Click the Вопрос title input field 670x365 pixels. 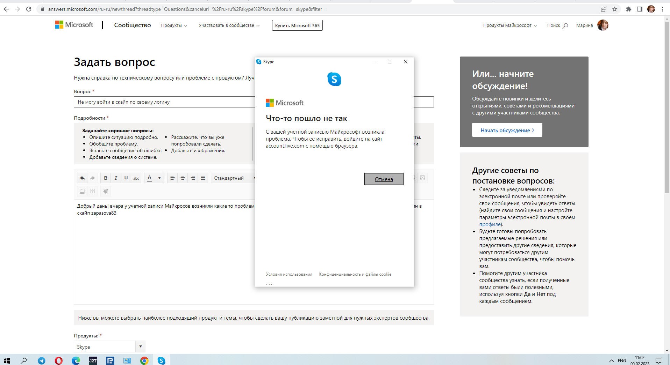click(x=254, y=102)
